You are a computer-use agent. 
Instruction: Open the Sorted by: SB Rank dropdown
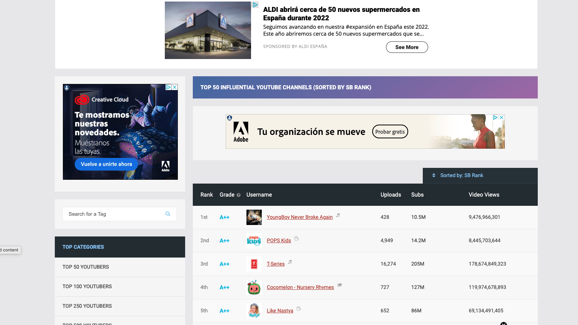[480, 176]
